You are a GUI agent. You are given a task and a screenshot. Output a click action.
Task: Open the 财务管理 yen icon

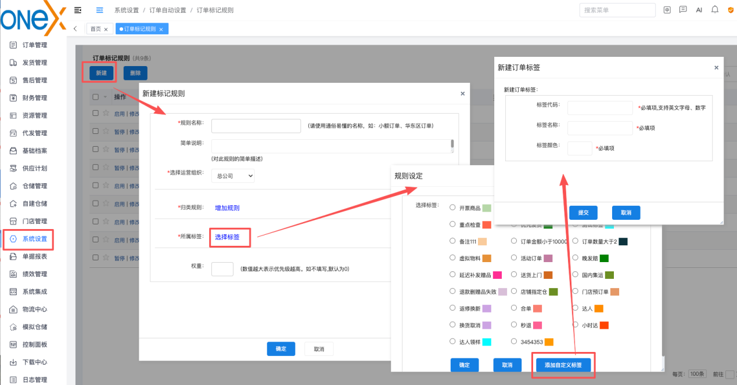coord(13,98)
